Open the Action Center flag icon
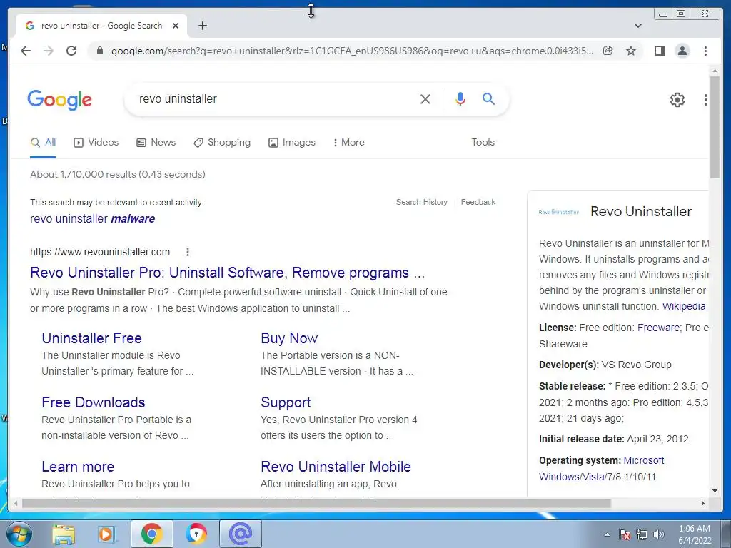 (624, 534)
